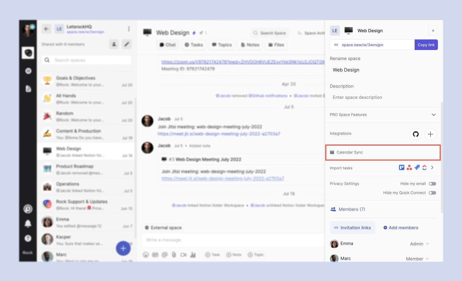Click the Task button under message box

click(213, 255)
